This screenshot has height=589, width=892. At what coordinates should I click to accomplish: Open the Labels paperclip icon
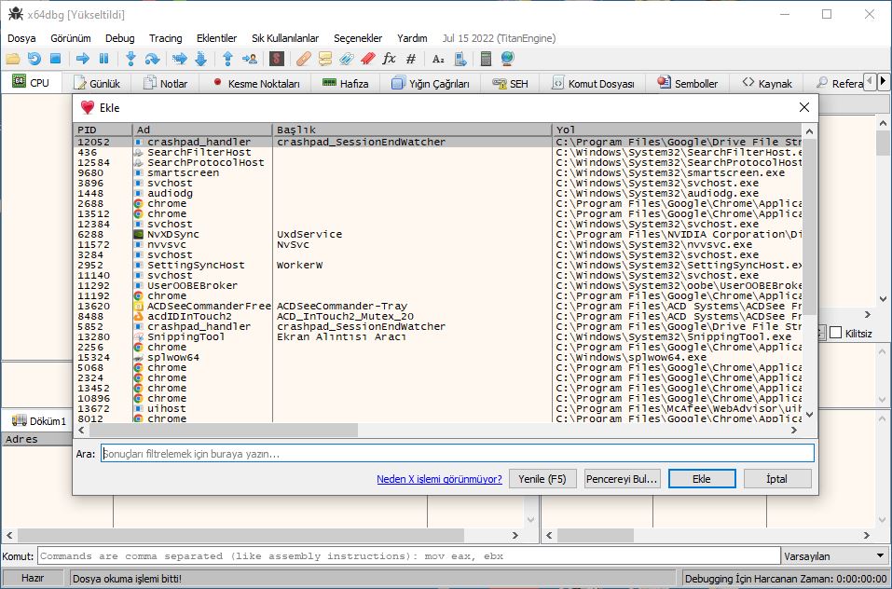[347, 59]
